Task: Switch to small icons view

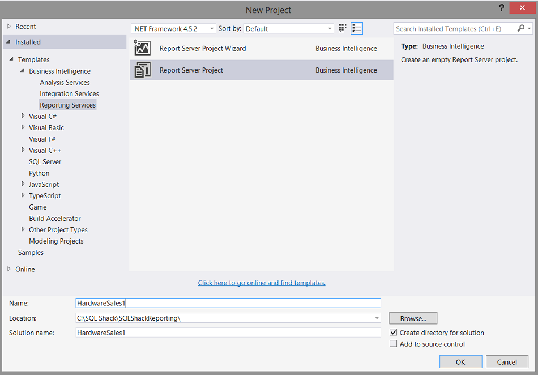Action: [342, 28]
